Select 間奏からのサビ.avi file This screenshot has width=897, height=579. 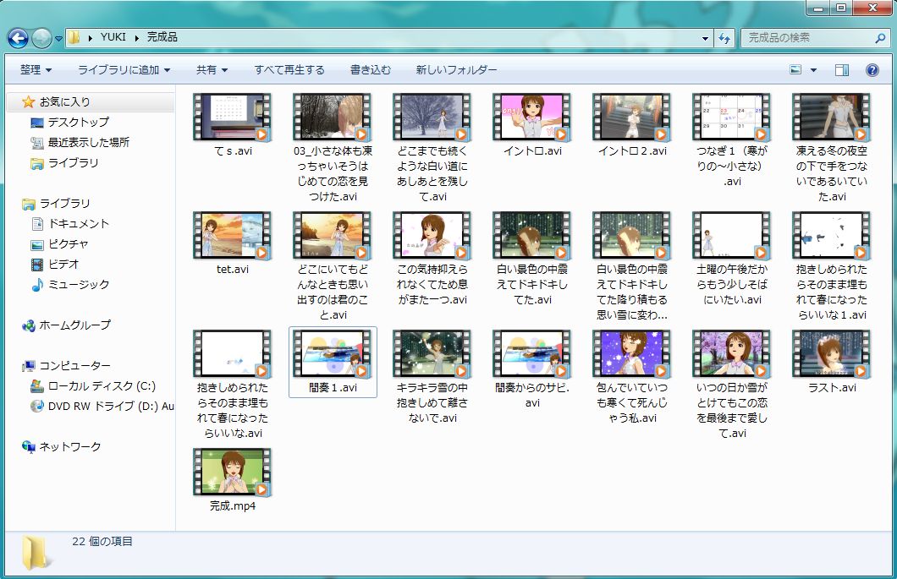[532, 370]
